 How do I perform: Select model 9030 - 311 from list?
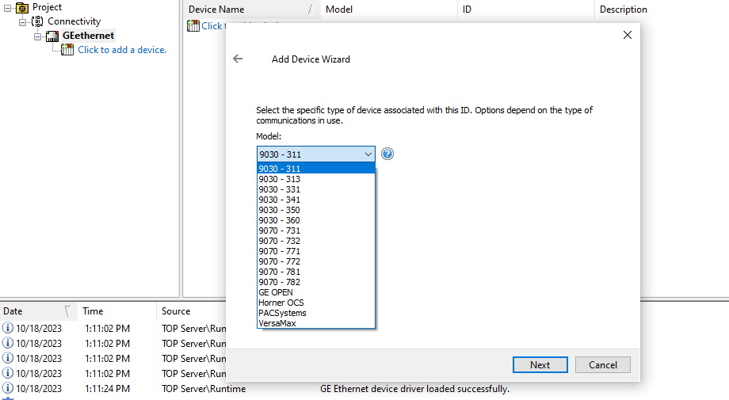[316, 168]
